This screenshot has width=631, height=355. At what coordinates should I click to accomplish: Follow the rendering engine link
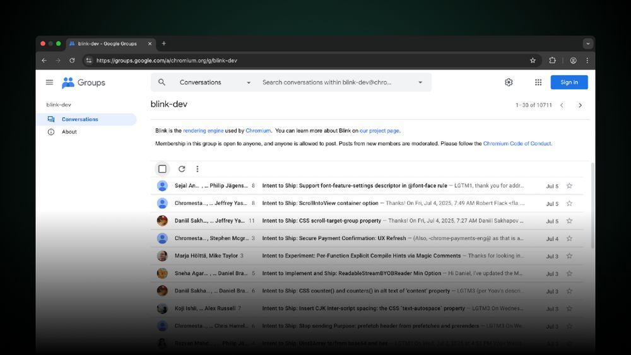click(x=203, y=131)
